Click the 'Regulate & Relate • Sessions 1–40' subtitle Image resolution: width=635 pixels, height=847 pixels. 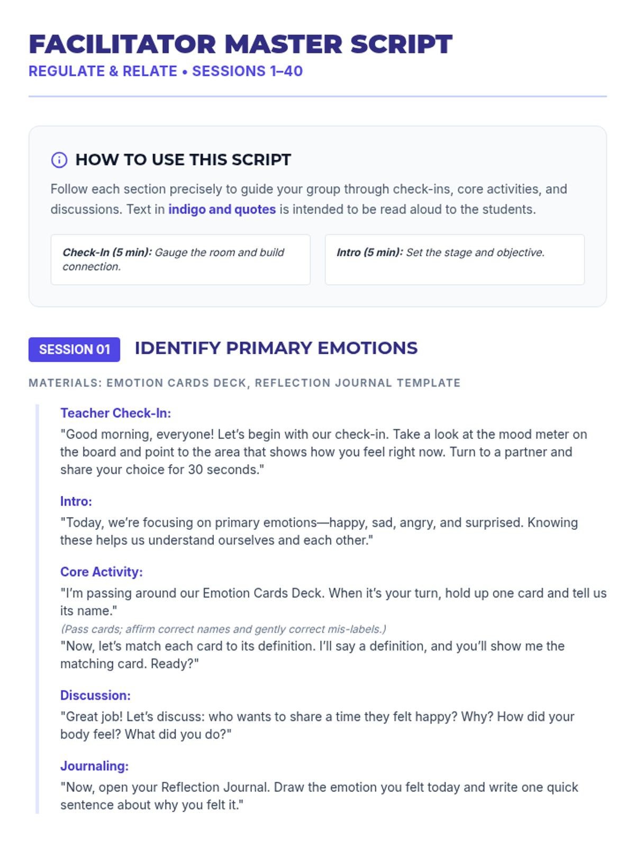point(165,71)
